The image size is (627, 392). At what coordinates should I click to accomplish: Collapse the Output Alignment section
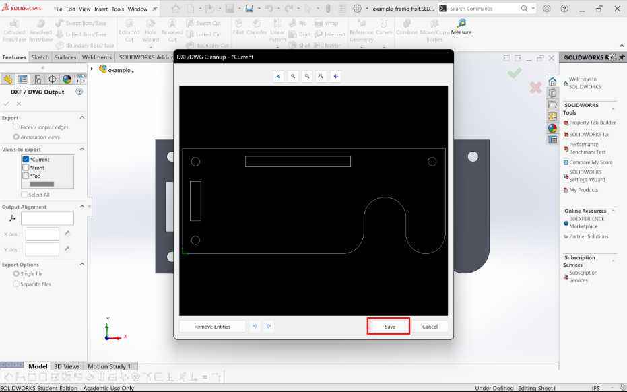coord(82,206)
